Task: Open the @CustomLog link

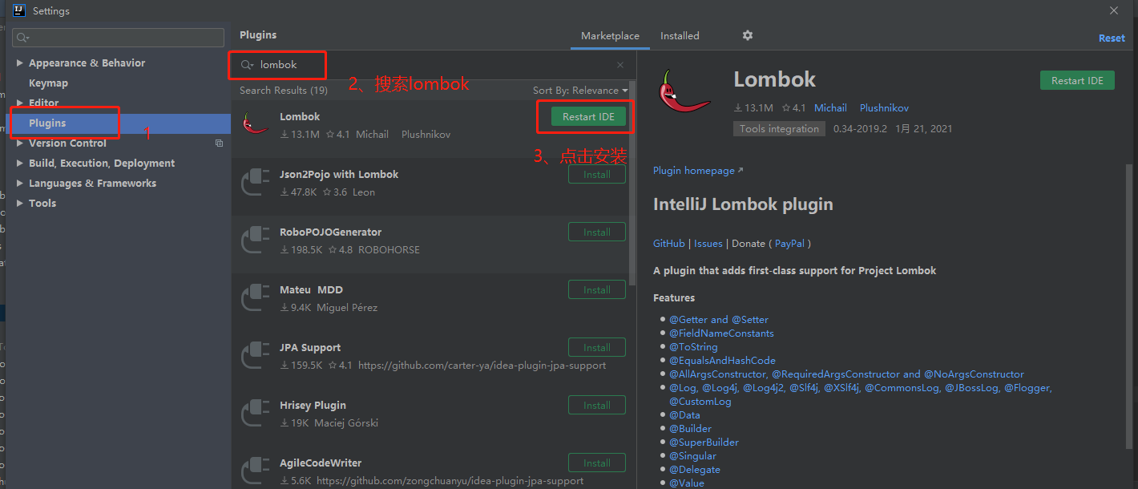Action: [x=700, y=401]
